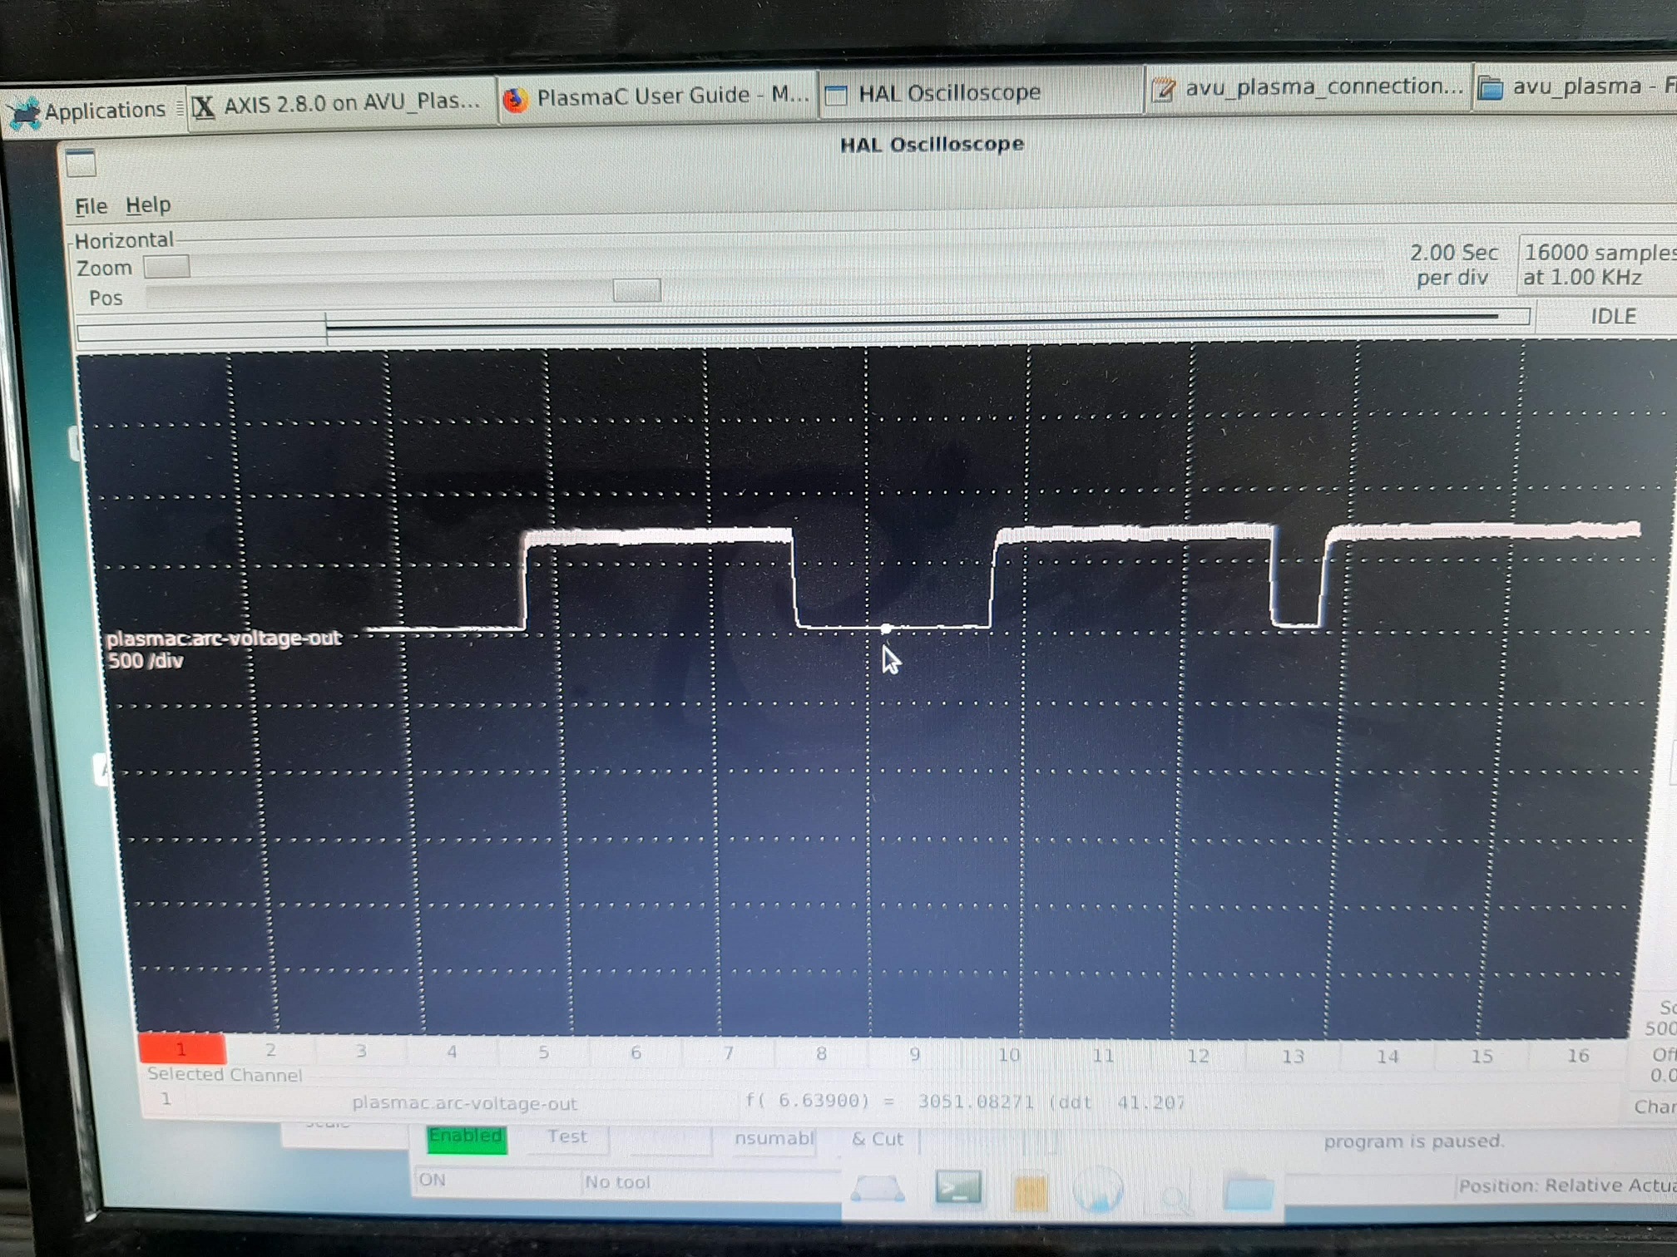Open the blue folder dock icon
This screenshot has height=1257, width=1677.
pyautogui.click(x=1248, y=1193)
